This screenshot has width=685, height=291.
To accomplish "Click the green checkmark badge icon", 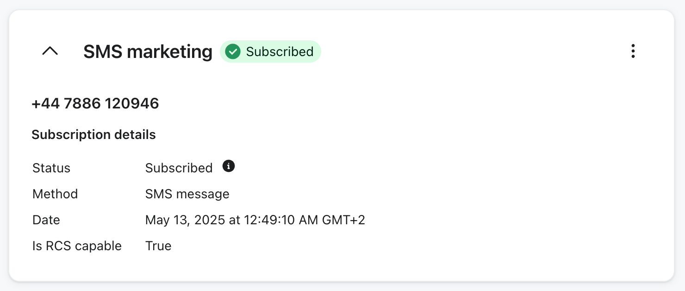I will (233, 51).
